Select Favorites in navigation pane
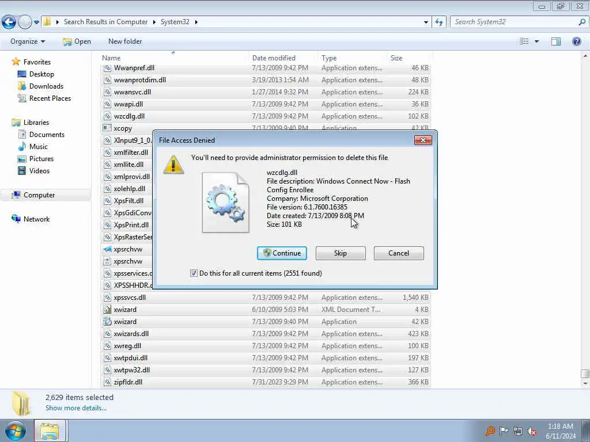The height and width of the screenshot is (442, 590). point(37,62)
